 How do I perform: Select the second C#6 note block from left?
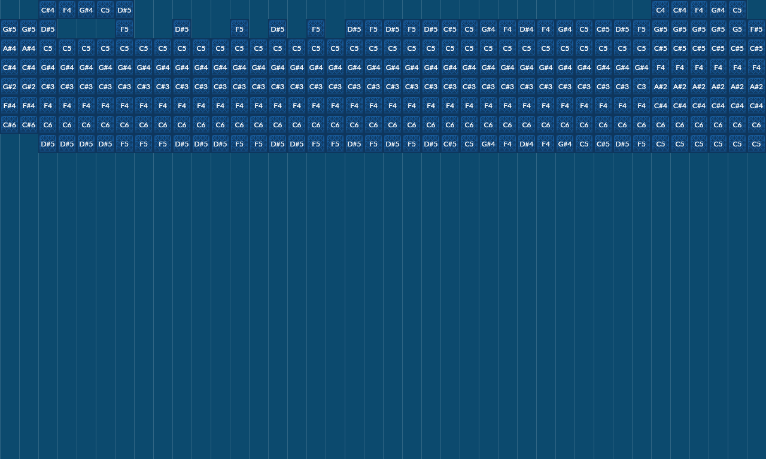(29, 125)
